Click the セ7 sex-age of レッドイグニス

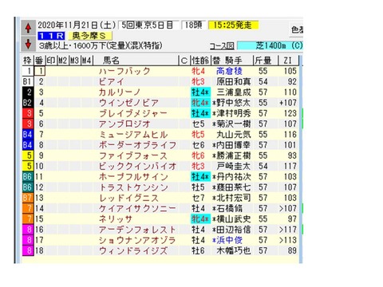tap(198, 198)
